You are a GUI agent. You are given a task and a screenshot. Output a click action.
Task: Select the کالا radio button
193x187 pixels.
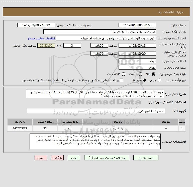[153, 74]
